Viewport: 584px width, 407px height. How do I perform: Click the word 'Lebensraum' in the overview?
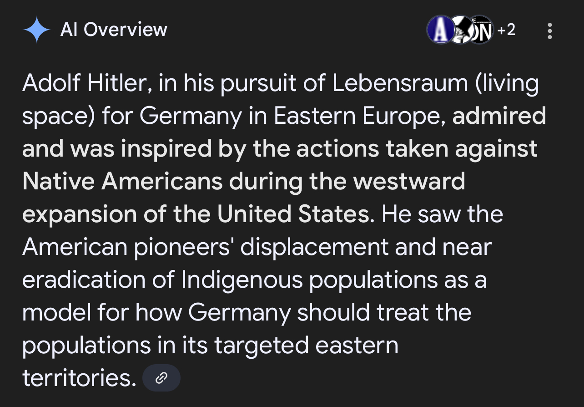pyautogui.click(x=400, y=84)
